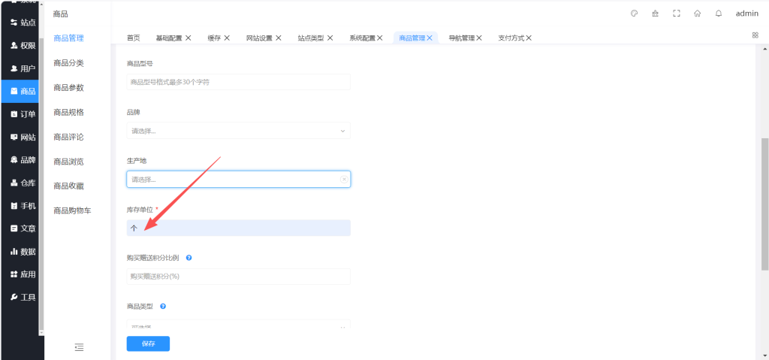Click the sidebar vertical scrollbar
Image resolution: width=769 pixels, height=360 pixels.
tap(41, 183)
